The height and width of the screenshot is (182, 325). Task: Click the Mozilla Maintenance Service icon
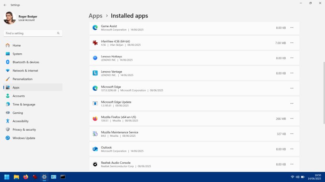95,134
